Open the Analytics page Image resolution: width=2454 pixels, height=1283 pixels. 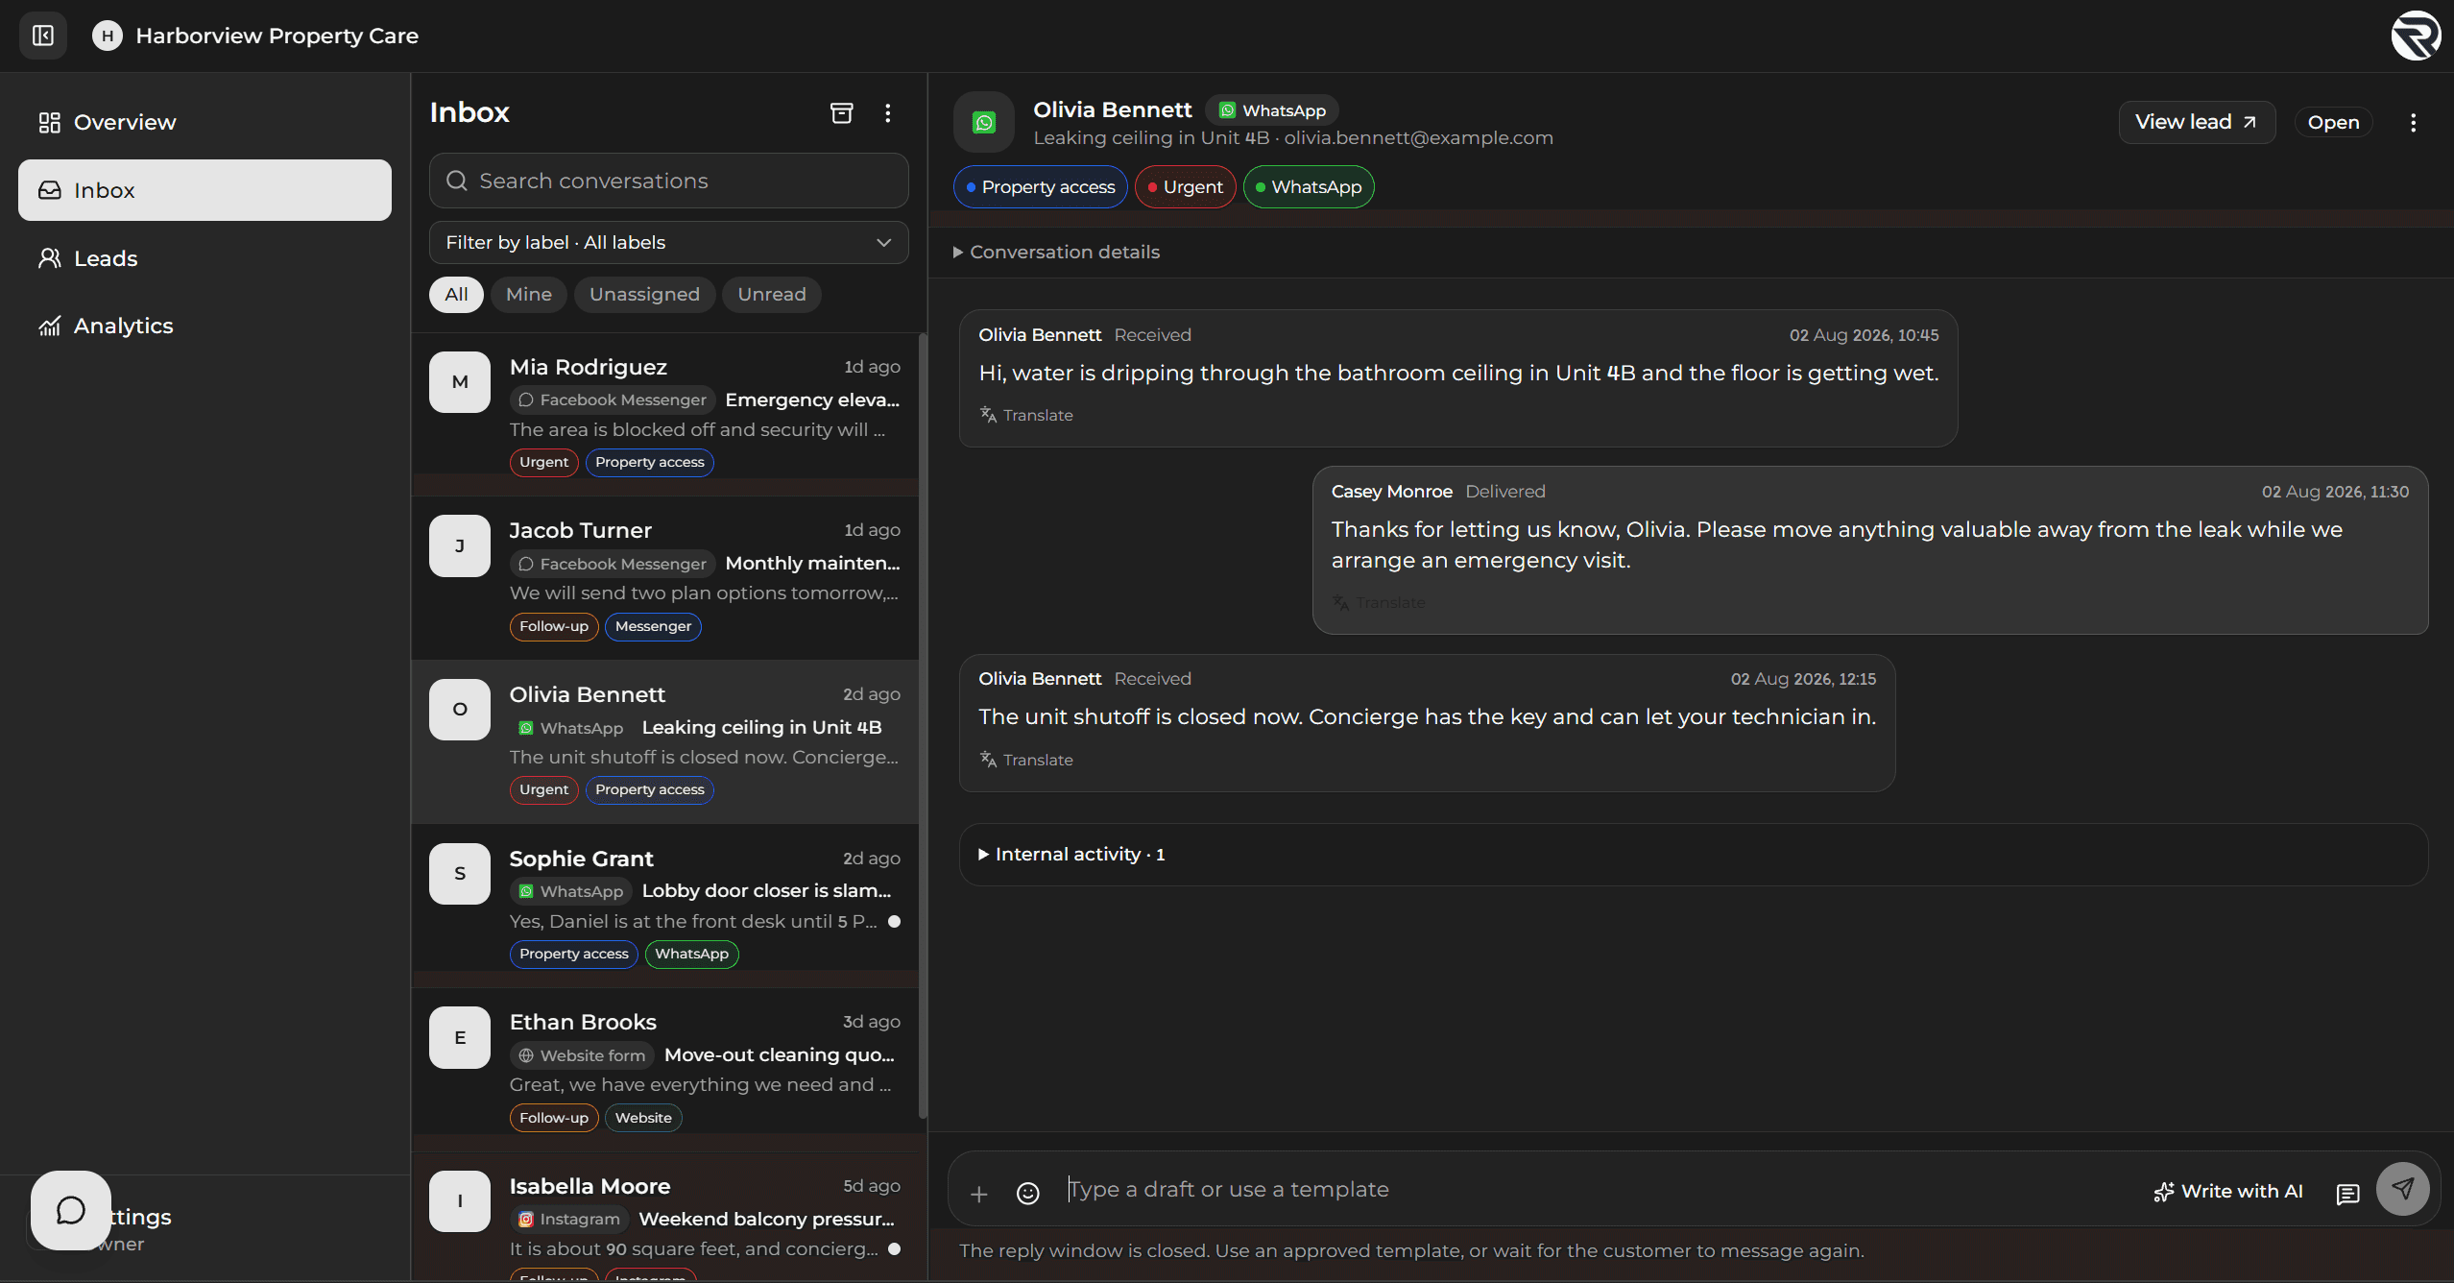204,326
